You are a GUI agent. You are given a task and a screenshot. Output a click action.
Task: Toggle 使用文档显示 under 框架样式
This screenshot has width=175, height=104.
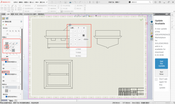[x=6, y=74]
